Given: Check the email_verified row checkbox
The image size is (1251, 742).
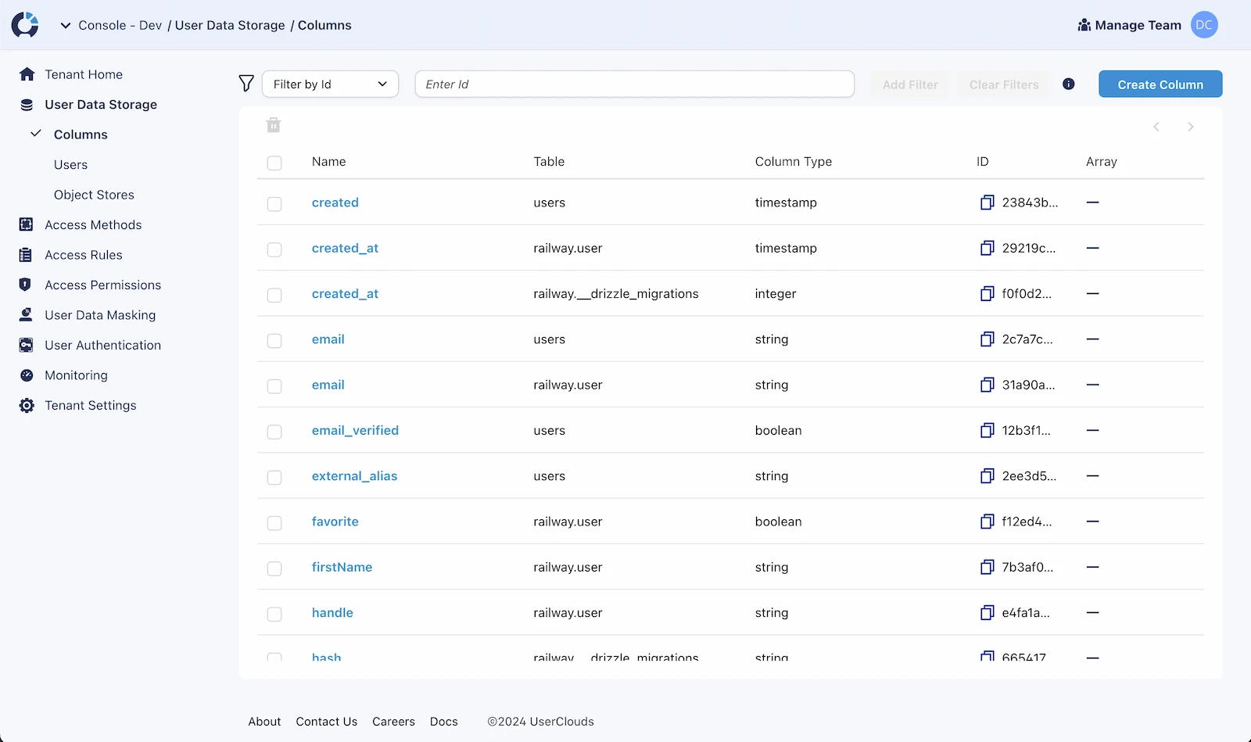Looking at the screenshot, I should point(274,432).
